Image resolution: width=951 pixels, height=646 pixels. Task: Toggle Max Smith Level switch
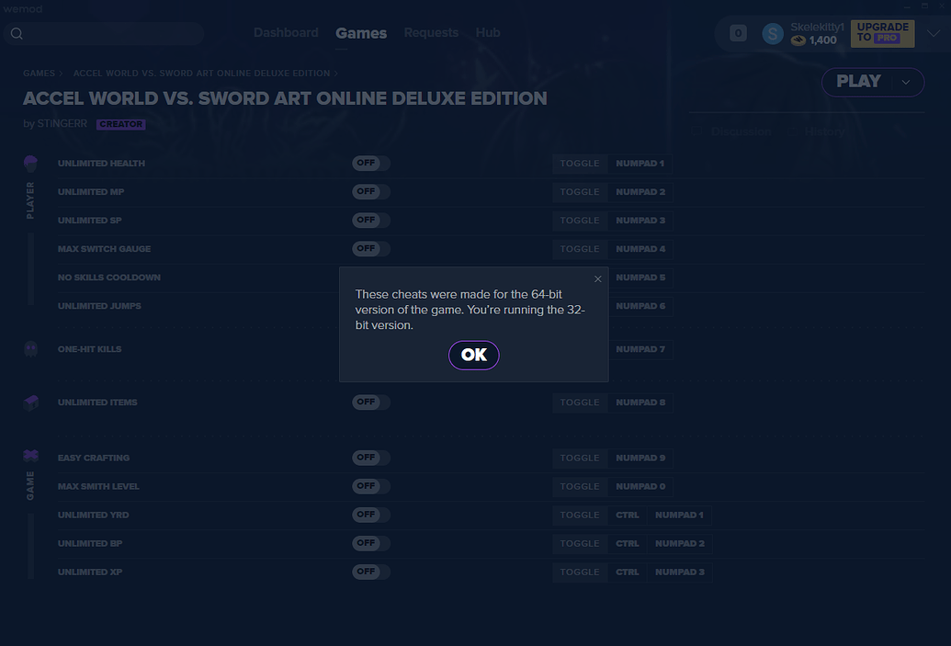[x=370, y=486]
